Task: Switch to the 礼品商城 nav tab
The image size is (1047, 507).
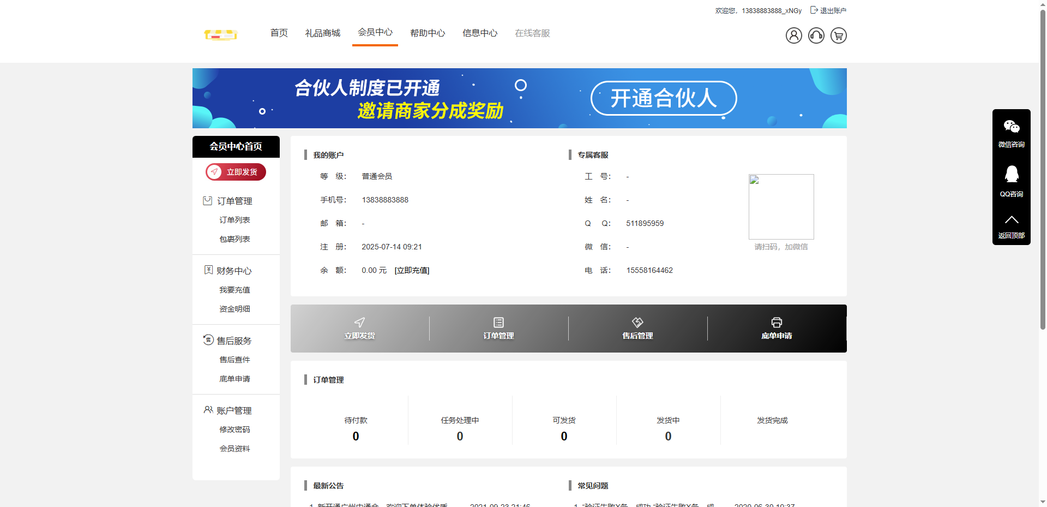Action: pos(322,33)
